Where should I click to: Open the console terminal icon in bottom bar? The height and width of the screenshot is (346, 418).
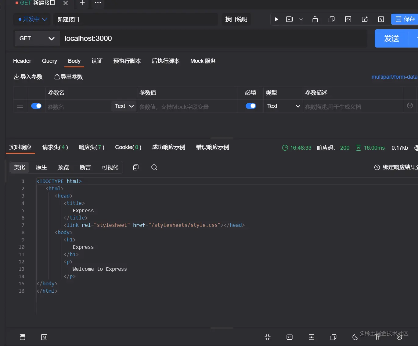(x=290, y=337)
